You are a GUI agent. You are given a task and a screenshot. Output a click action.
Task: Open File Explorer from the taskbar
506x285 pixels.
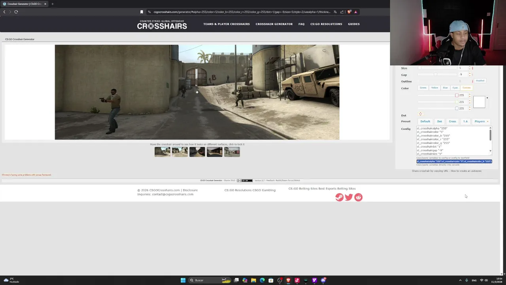[x=253, y=280]
